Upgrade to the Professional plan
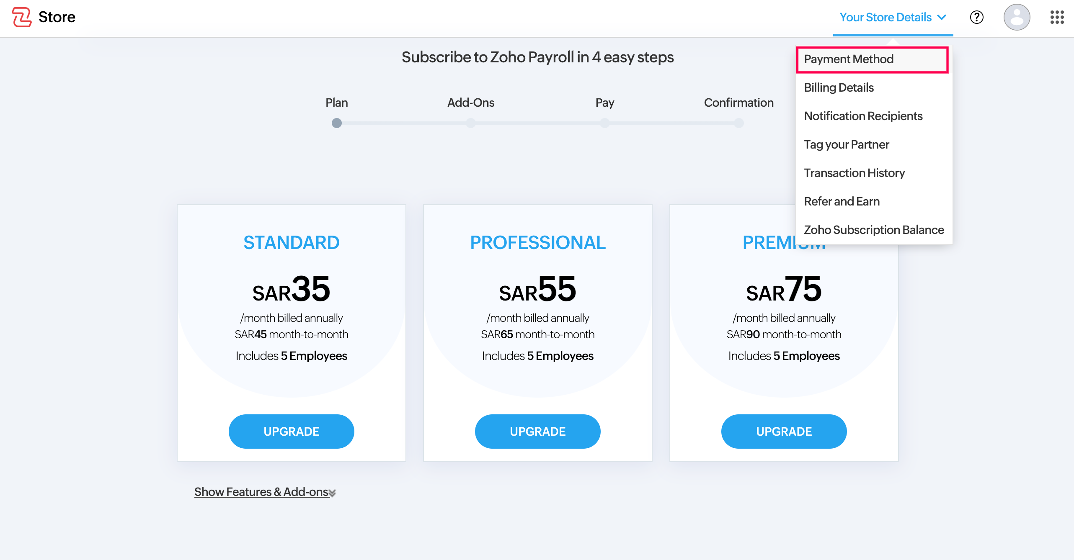This screenshot has height=560, width=1074. coord(537,431)
